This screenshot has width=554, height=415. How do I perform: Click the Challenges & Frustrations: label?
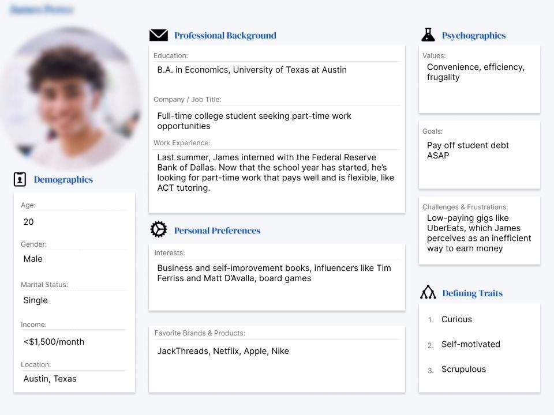point(465,207)
